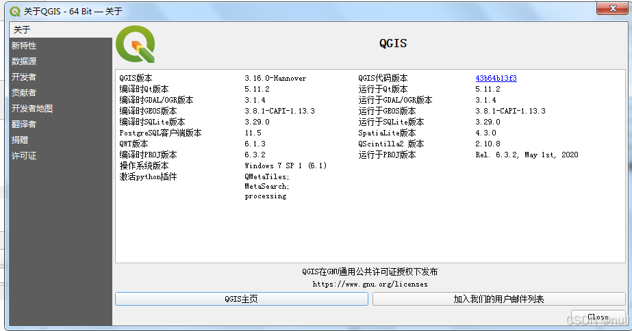Click SpatiaLite version value 4.3.0

coord(485,133)
